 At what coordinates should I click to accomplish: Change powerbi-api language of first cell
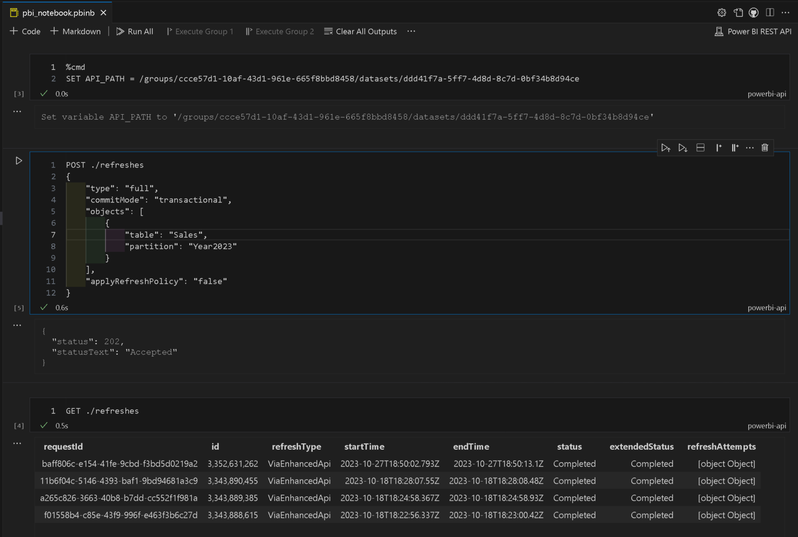tap(767, 94)
